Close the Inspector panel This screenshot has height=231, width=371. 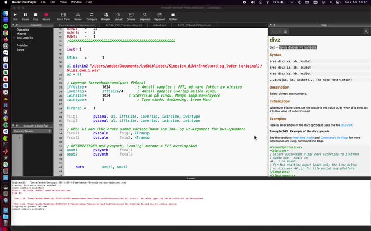13,25
